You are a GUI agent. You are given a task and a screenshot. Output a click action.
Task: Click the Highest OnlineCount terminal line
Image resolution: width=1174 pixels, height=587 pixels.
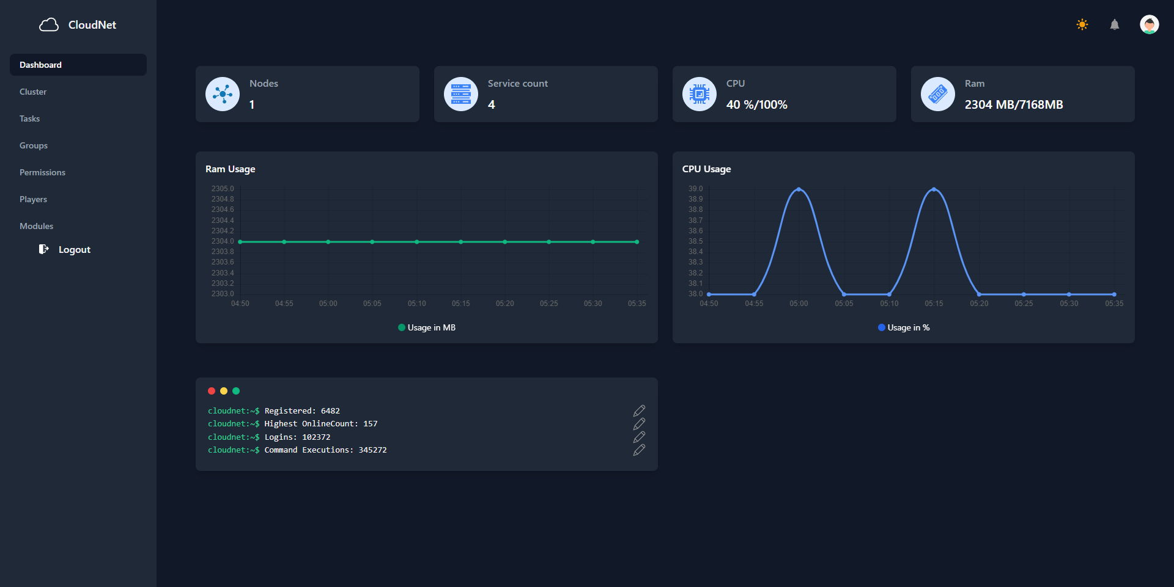click(293, 423)
